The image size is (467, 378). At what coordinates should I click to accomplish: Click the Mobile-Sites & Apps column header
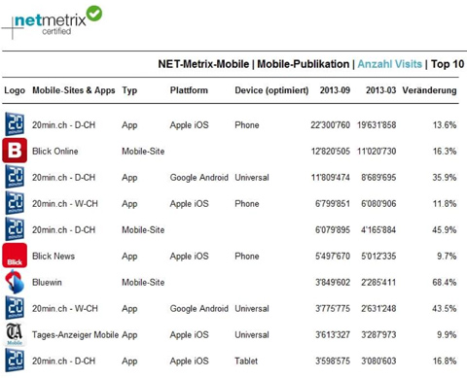tap(74, 90)
